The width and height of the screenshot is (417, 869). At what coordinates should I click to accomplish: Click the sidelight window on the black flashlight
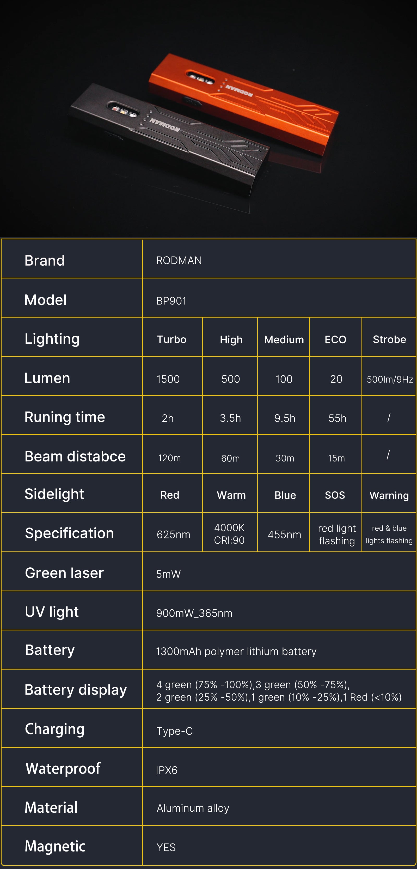pyautogui.click(x=123, y=110)
